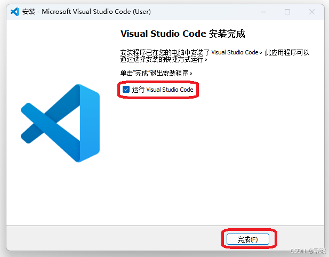Click the large Visual Studio Code logo
329x257 pixels.
point(60,123)
